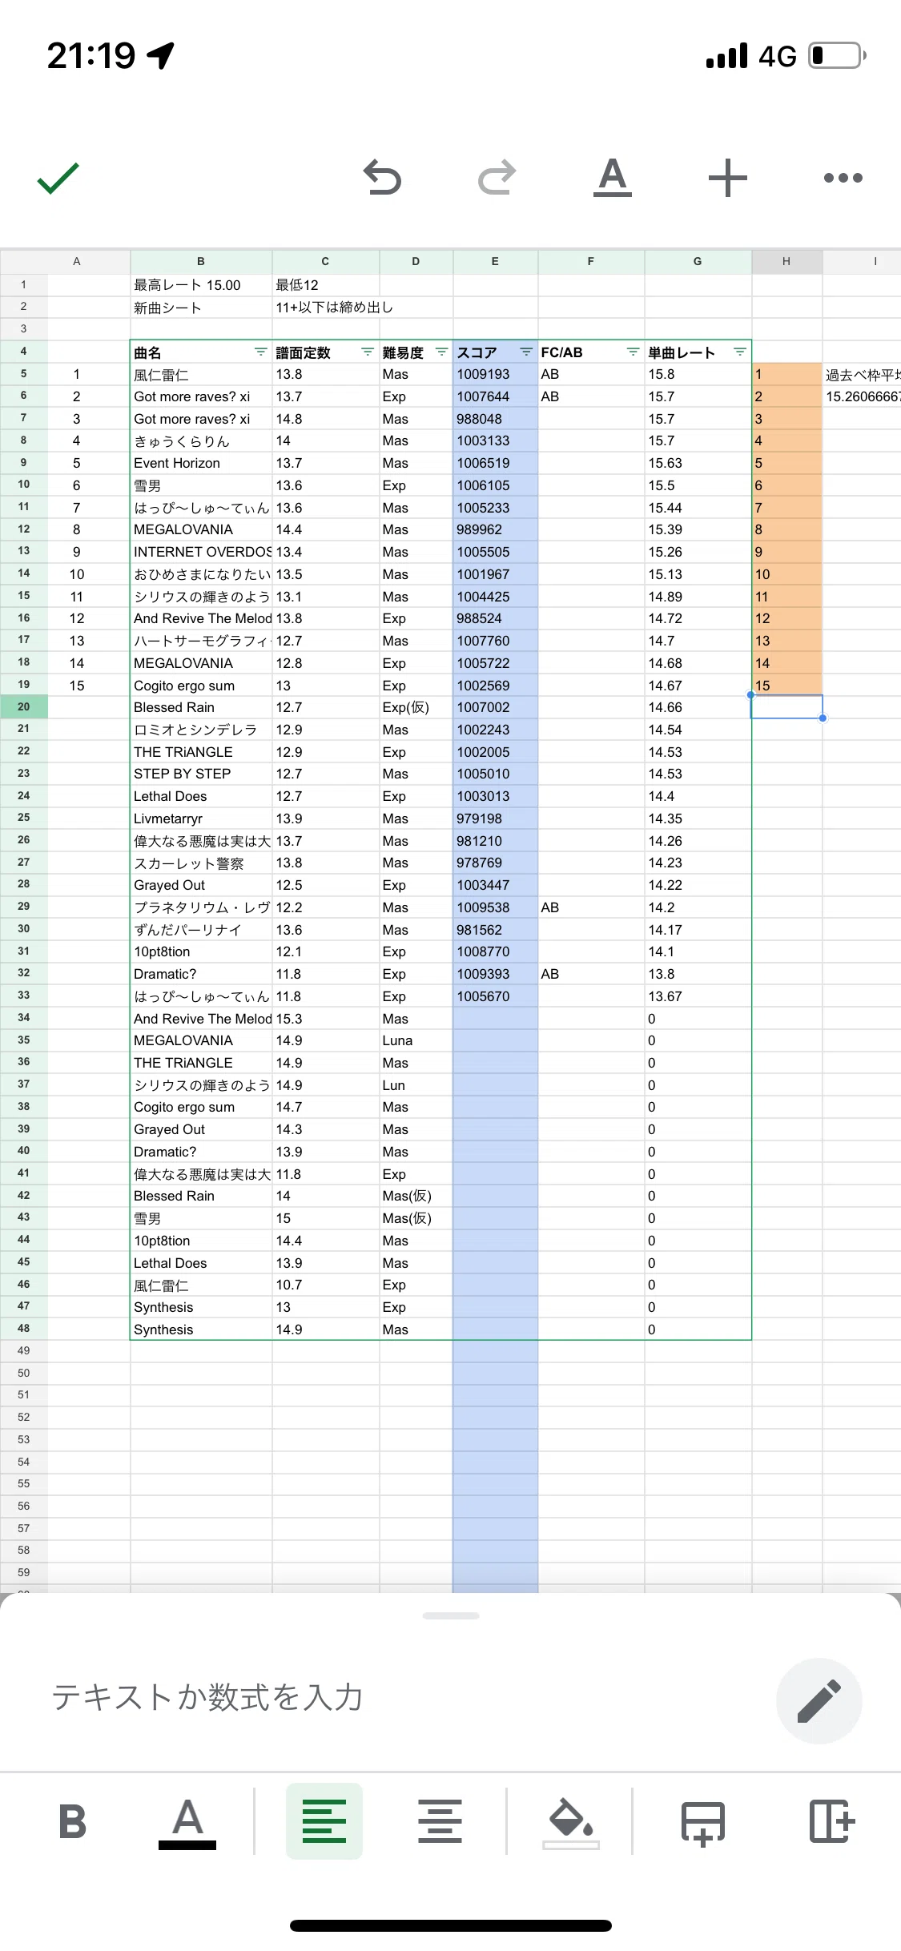The height and width of the screenshot is (1951, 901).
Task: Select the Synthesis cell with constant 14.9
Action: 201,1329
